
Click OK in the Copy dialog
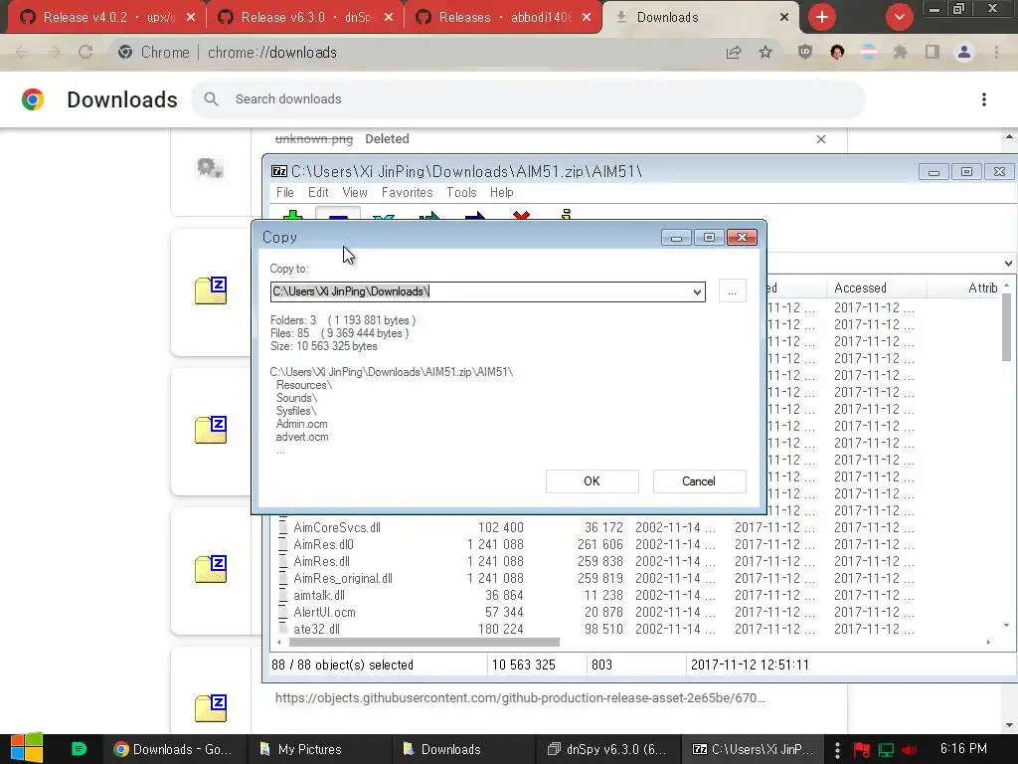[592, 481]
